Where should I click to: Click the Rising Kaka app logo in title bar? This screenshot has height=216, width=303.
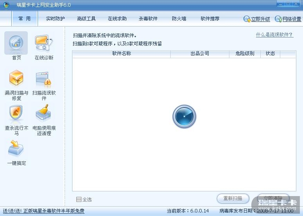coord(6,5)
